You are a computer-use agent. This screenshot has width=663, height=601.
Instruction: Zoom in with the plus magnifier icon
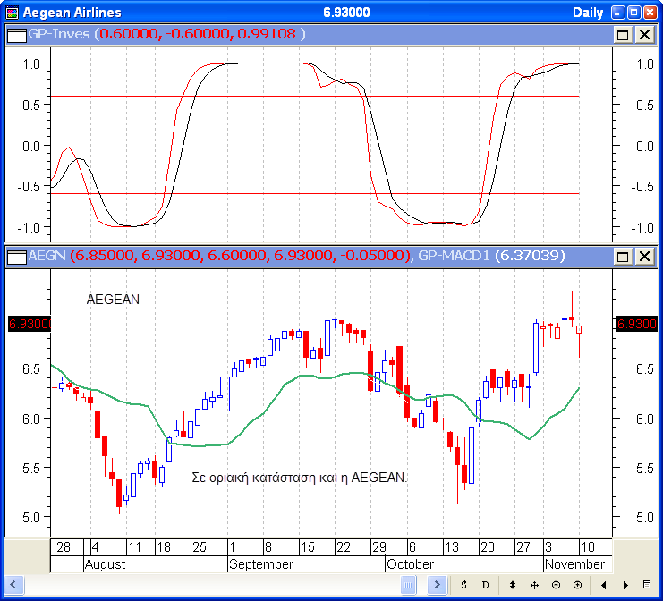pyautogui.click(x=577, y=585)
